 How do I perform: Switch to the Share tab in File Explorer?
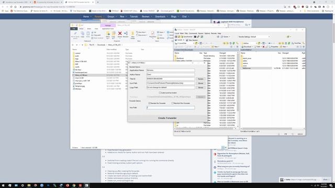pyautogui.click(x=89, y=29)
